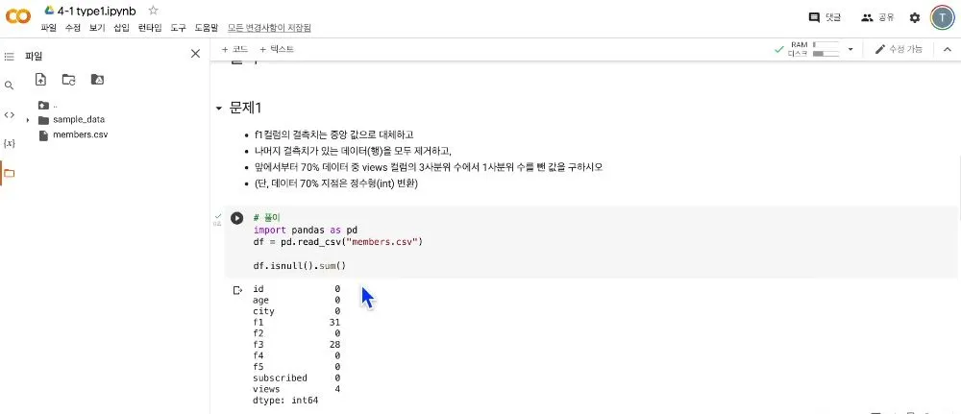Select the sample_data folder
961x414 pixels.
[x=79, y=120]
